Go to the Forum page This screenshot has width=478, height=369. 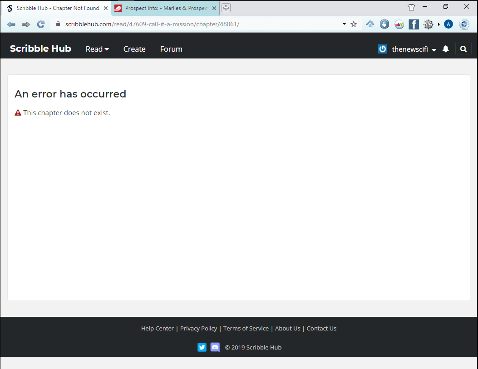coord(171,49)
